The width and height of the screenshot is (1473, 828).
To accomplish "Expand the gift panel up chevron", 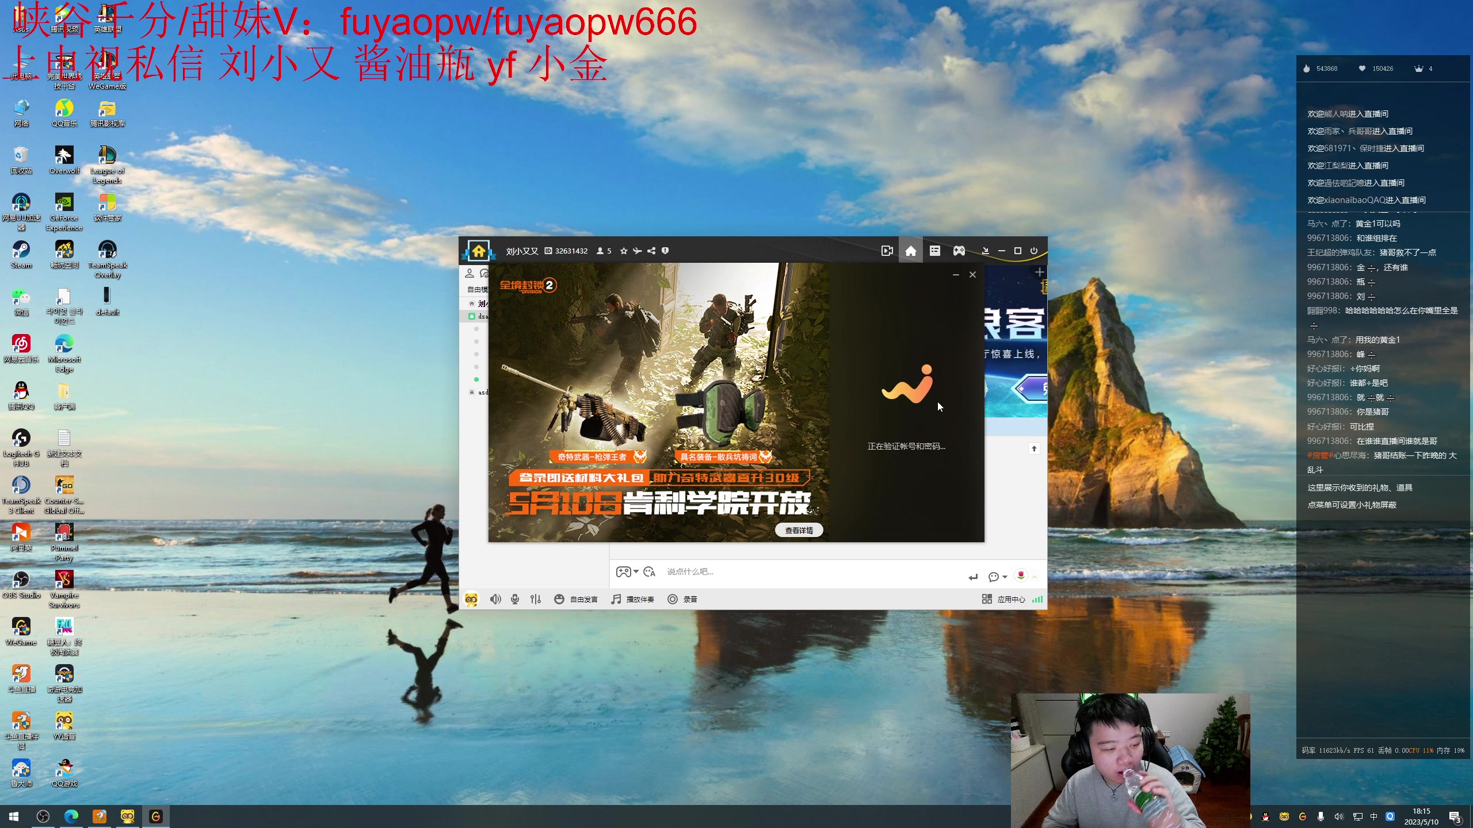I will (x=1035, y=577).
